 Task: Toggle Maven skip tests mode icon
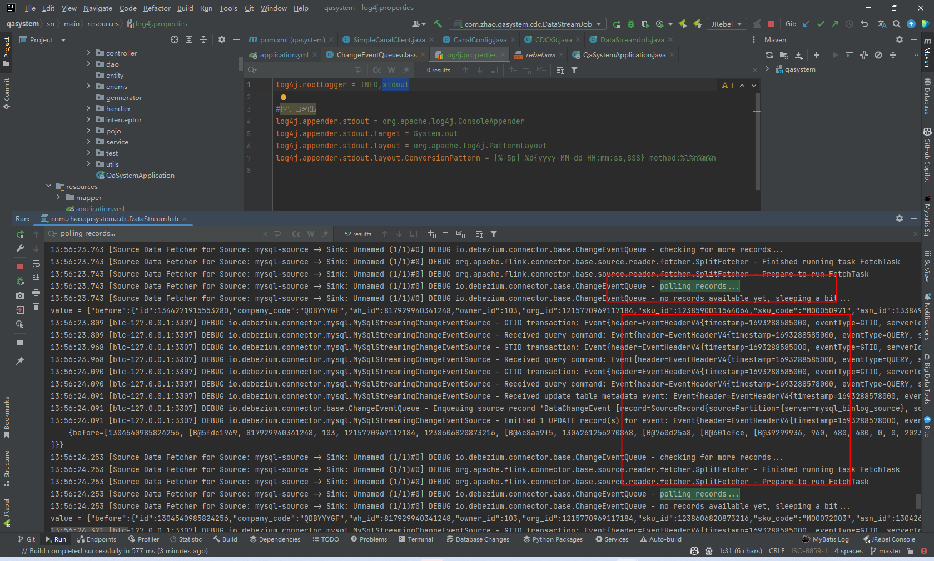point(878,55)
